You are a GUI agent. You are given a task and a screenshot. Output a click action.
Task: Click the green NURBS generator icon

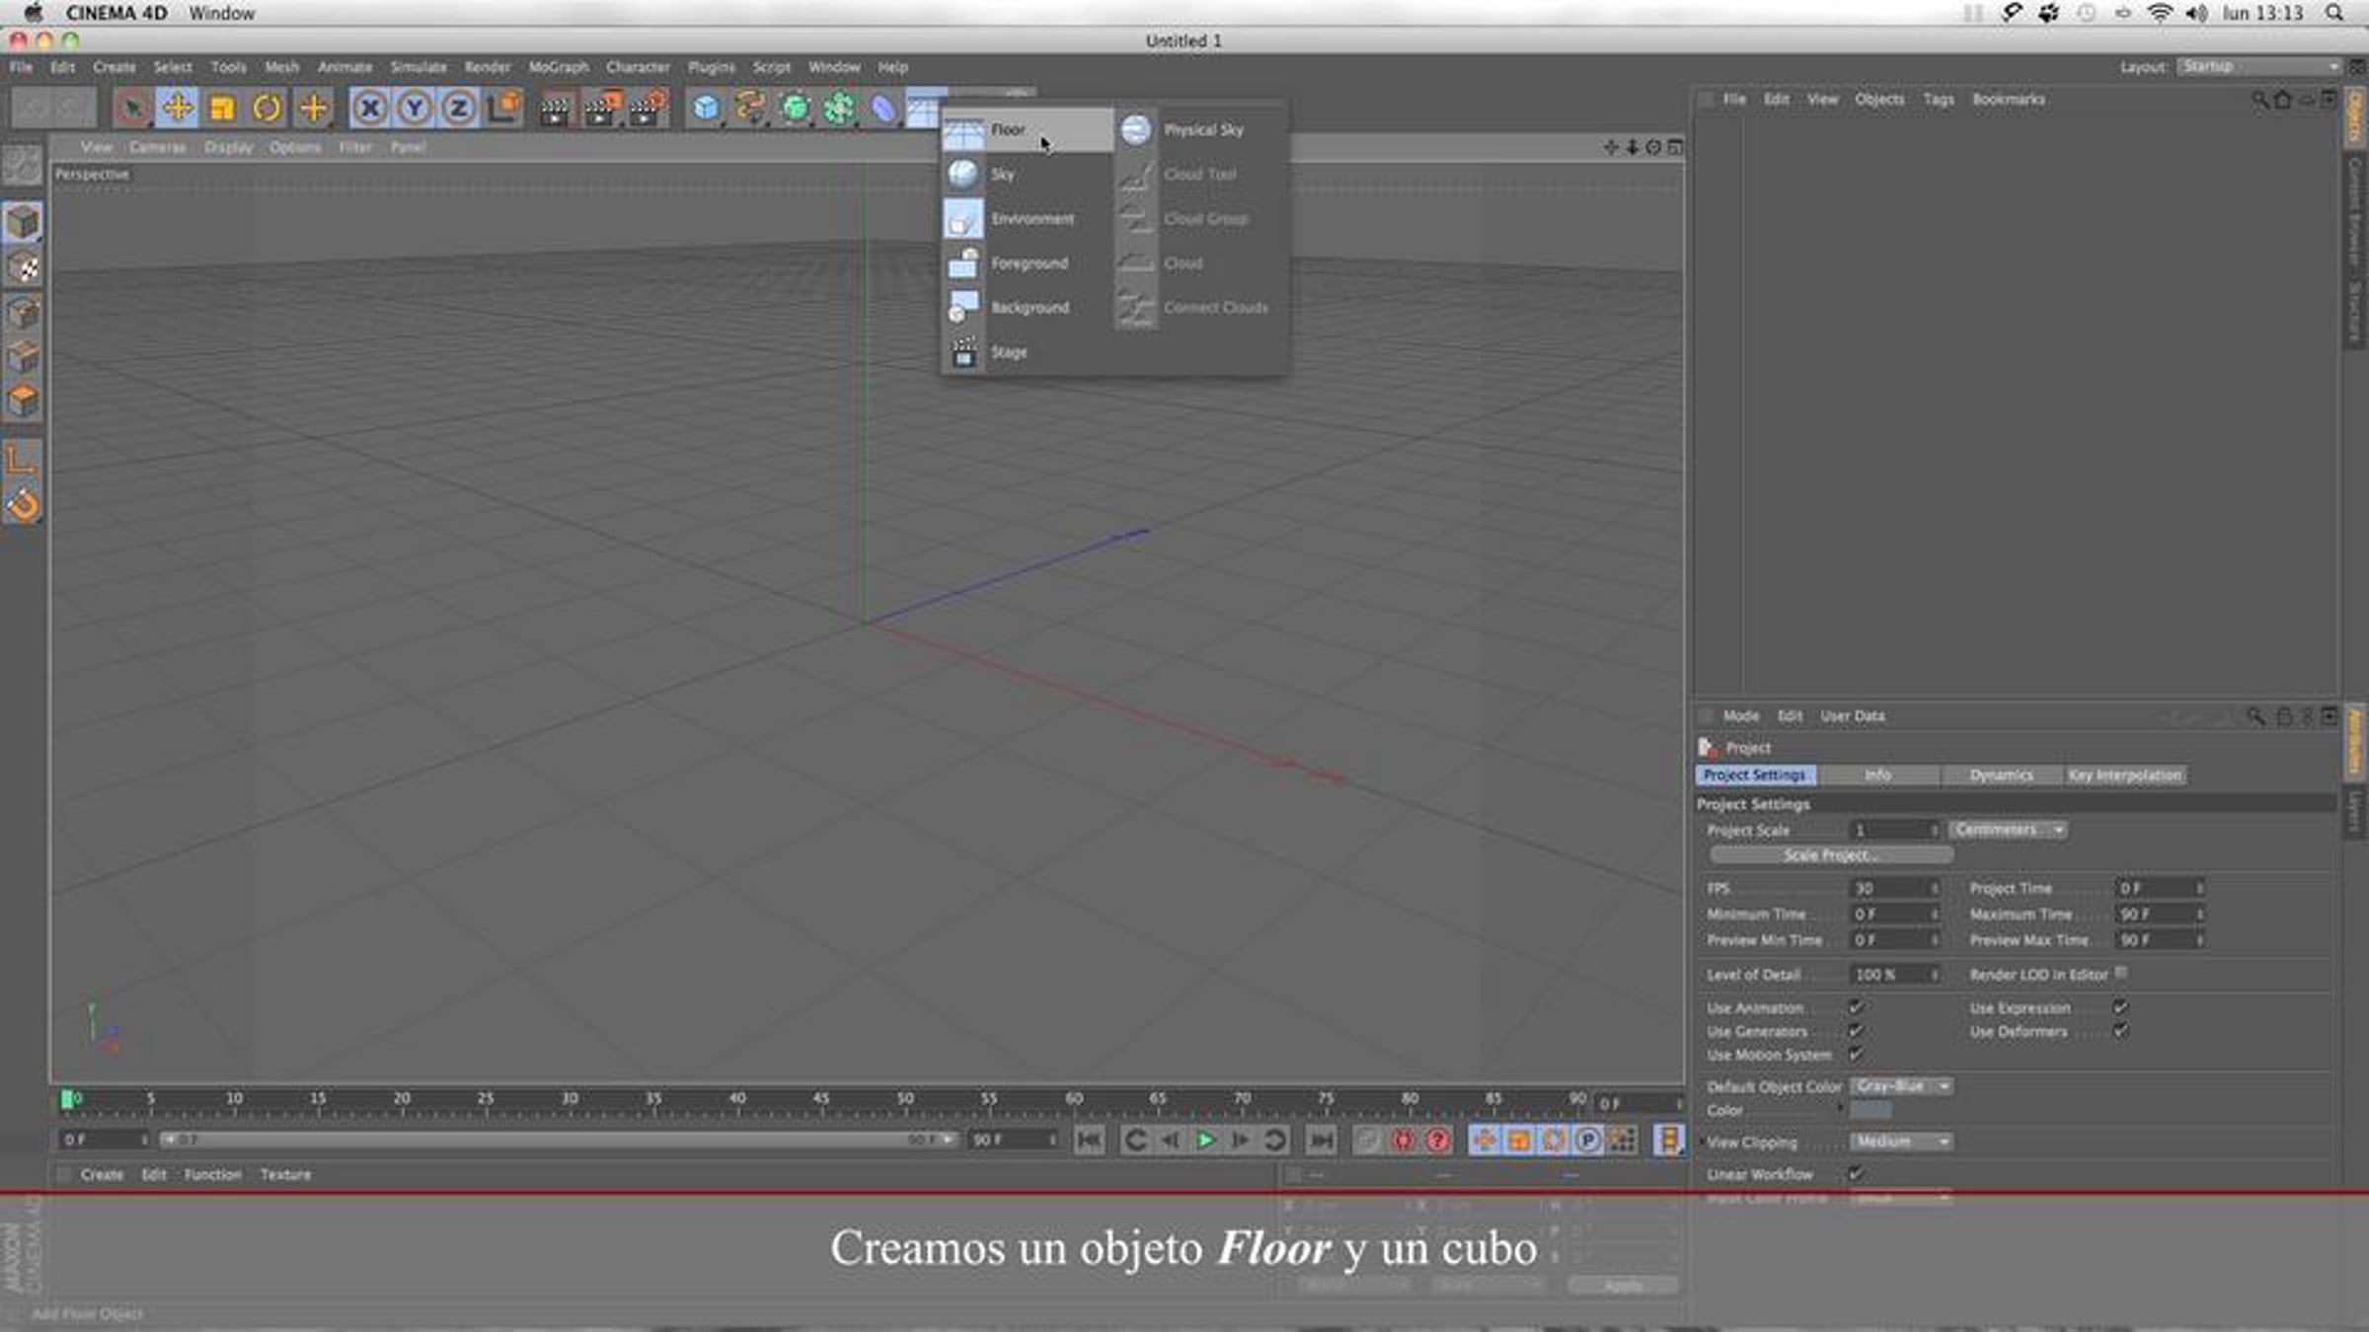pyautogui.click(x=795, y=108)
